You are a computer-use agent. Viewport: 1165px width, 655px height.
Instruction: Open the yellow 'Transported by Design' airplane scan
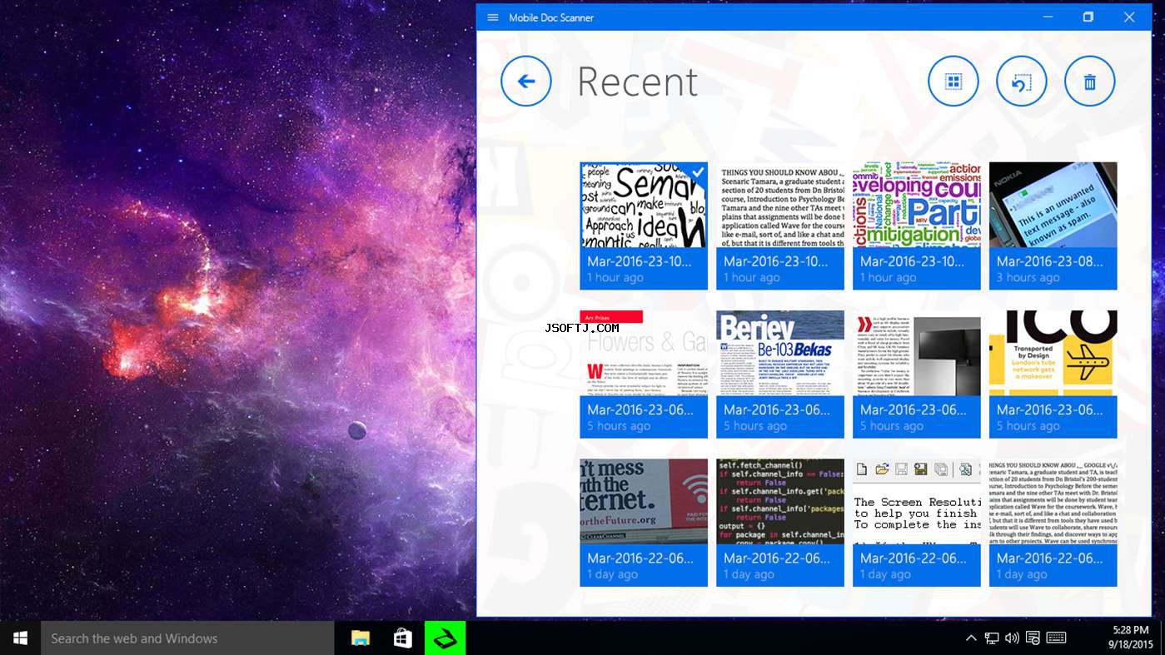(1053, 375)
